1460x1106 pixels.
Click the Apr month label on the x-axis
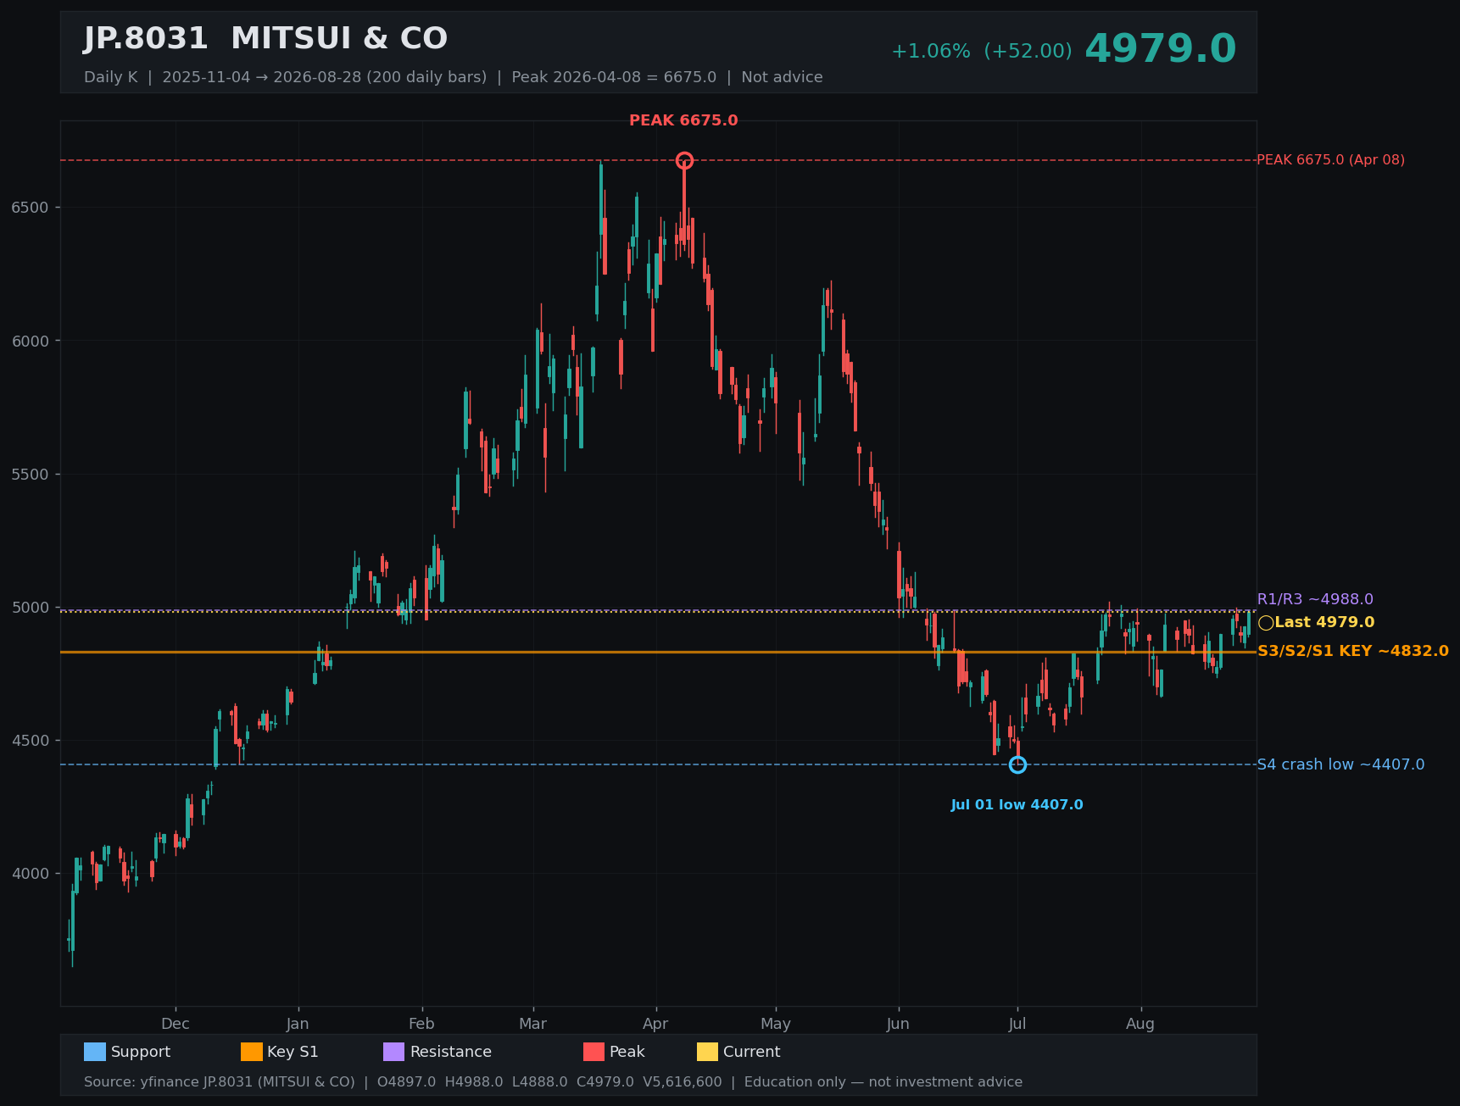(x=655, y=1024)
